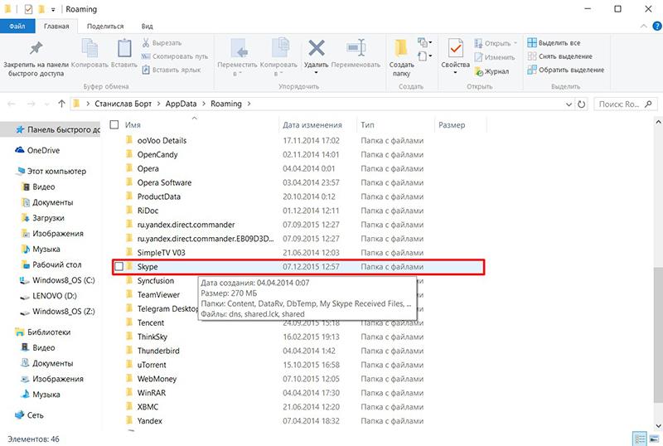Click Выделить все to select everything
This screenshot has width=663, height=446.
click(558, 43)
